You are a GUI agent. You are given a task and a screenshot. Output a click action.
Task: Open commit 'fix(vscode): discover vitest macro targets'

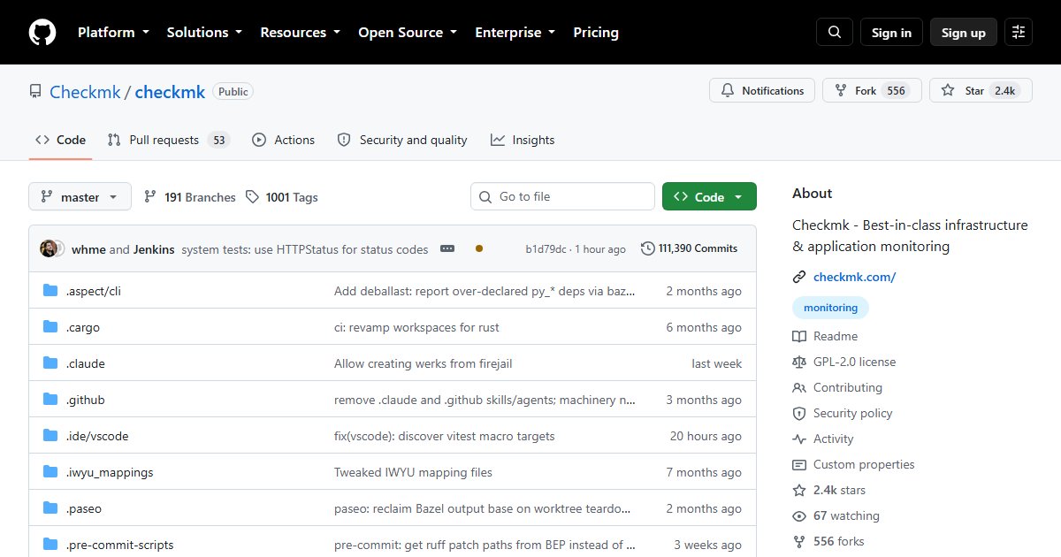tap(445, 436)
